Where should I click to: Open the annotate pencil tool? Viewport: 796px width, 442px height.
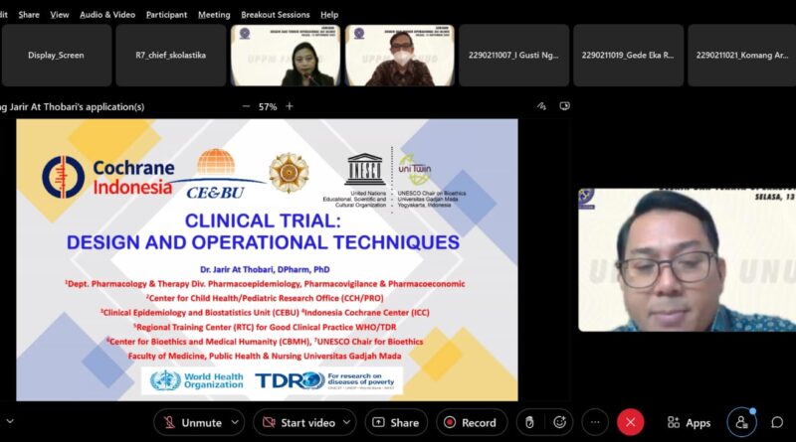[x=541, y=106]
